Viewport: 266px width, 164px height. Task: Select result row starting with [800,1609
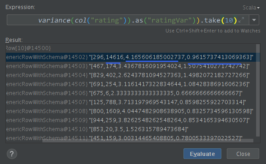(131, 111)
